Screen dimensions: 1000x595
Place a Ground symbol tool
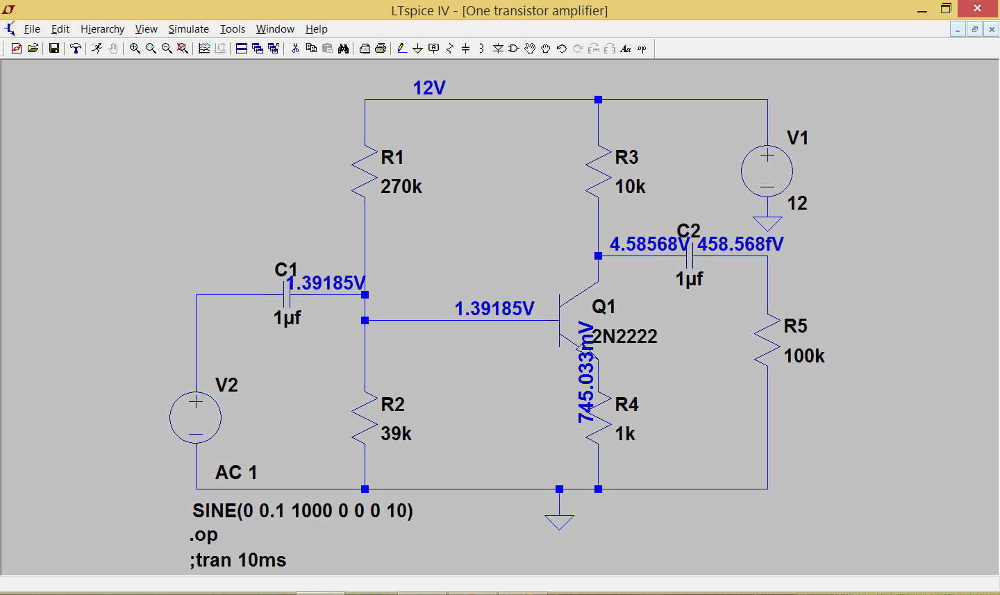[417, 49]
